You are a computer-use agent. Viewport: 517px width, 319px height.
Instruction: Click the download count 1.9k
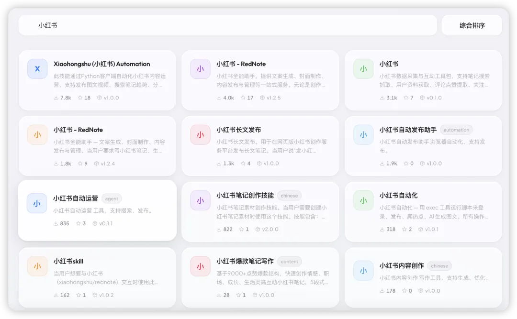[x=392, y=164]
